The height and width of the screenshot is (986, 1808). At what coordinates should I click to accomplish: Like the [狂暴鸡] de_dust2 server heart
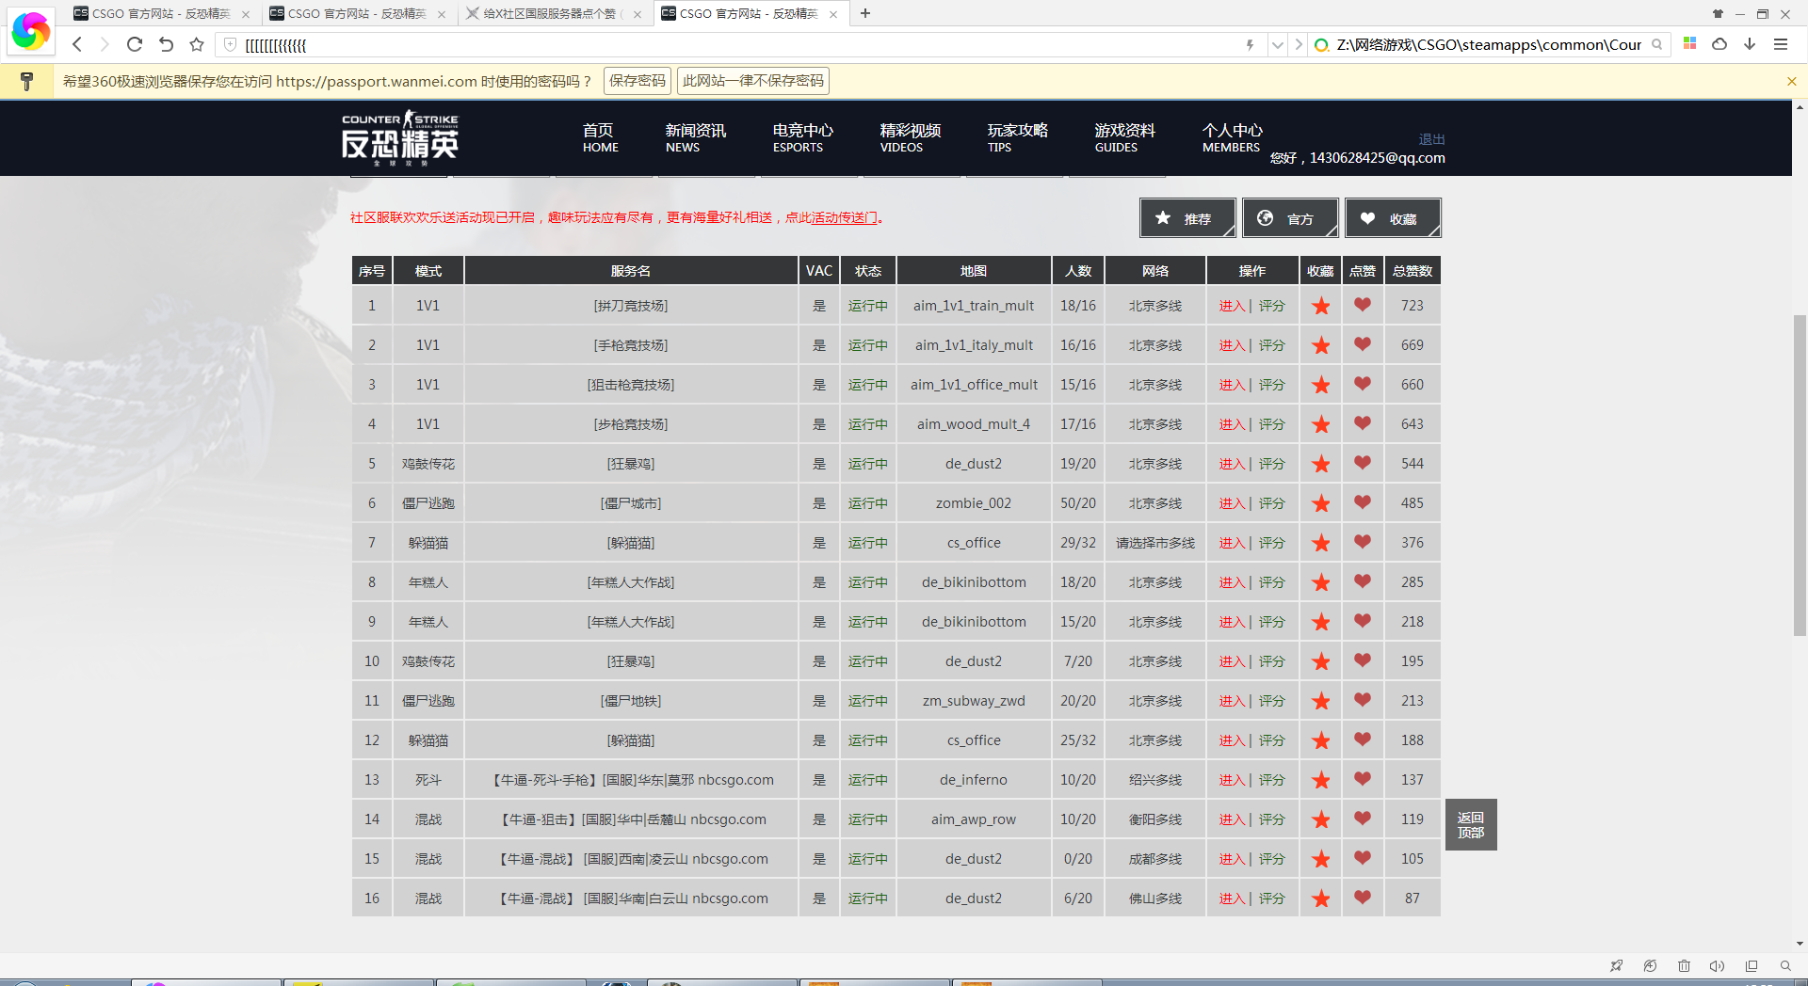point(1362,463)
